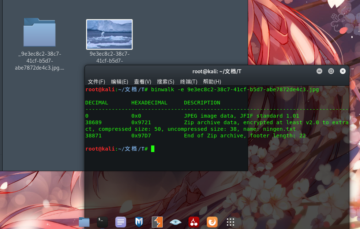Open the 终端(T) terminal menu
This screenshot has width=360, height=229.
coord(189,82)
